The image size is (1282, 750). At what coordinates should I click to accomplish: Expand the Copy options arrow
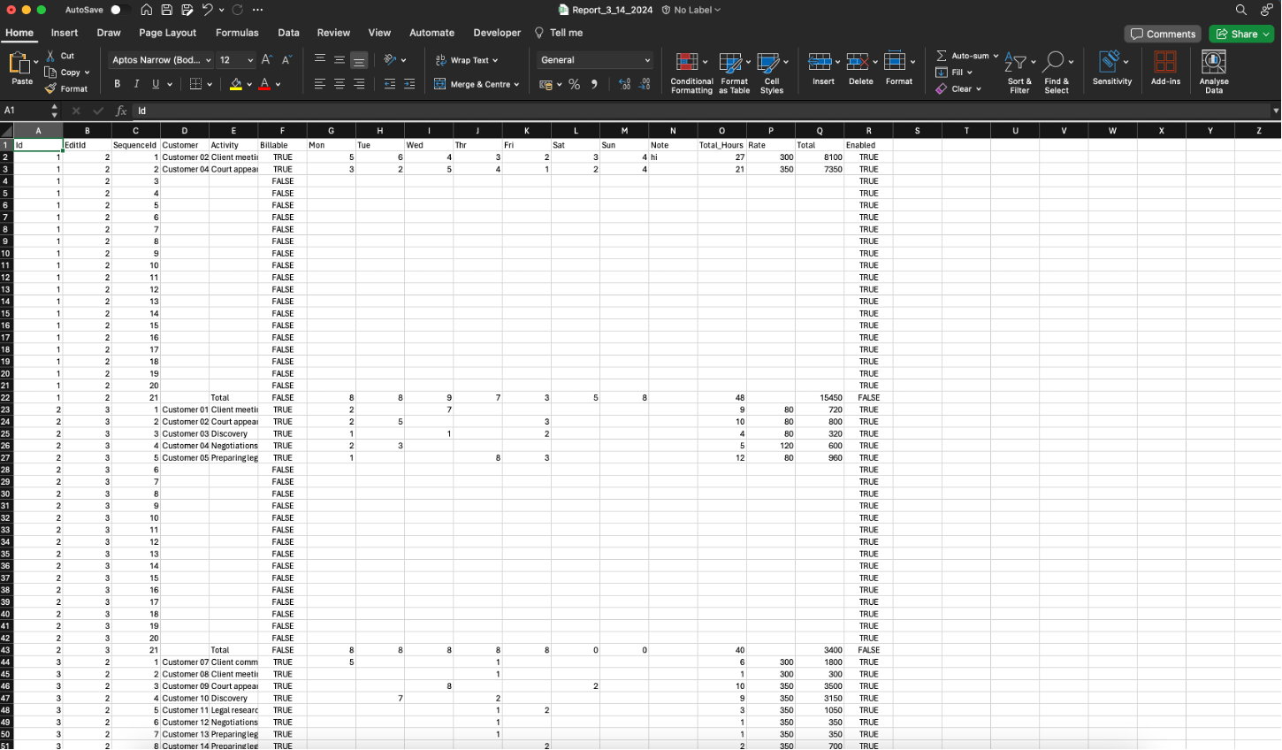tap(87, 73)
